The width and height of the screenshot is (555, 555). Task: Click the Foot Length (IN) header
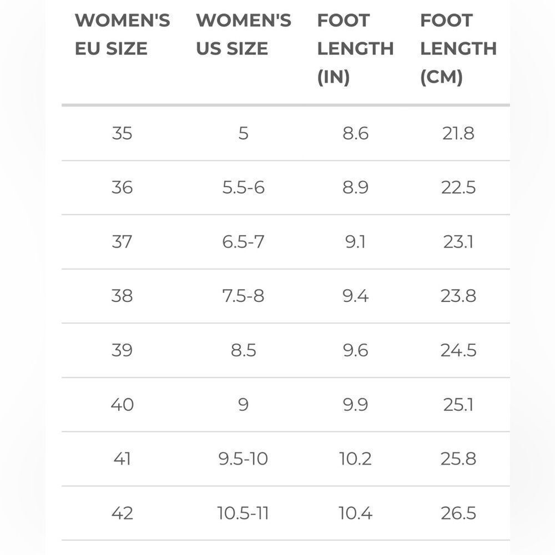click(355, 49)
